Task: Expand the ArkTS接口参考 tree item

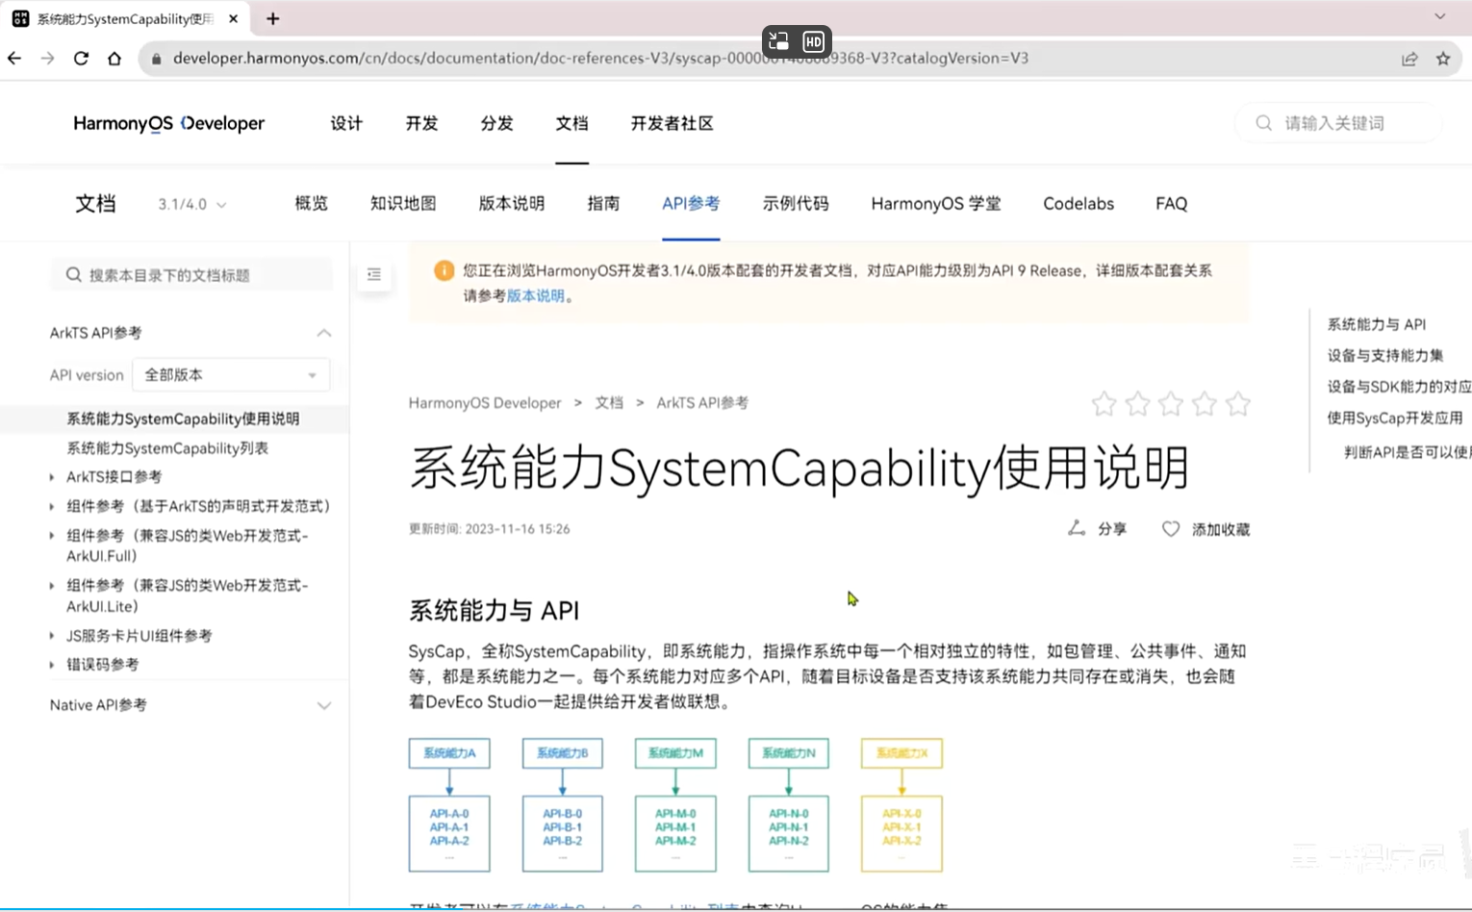Action: pos(52,477)
